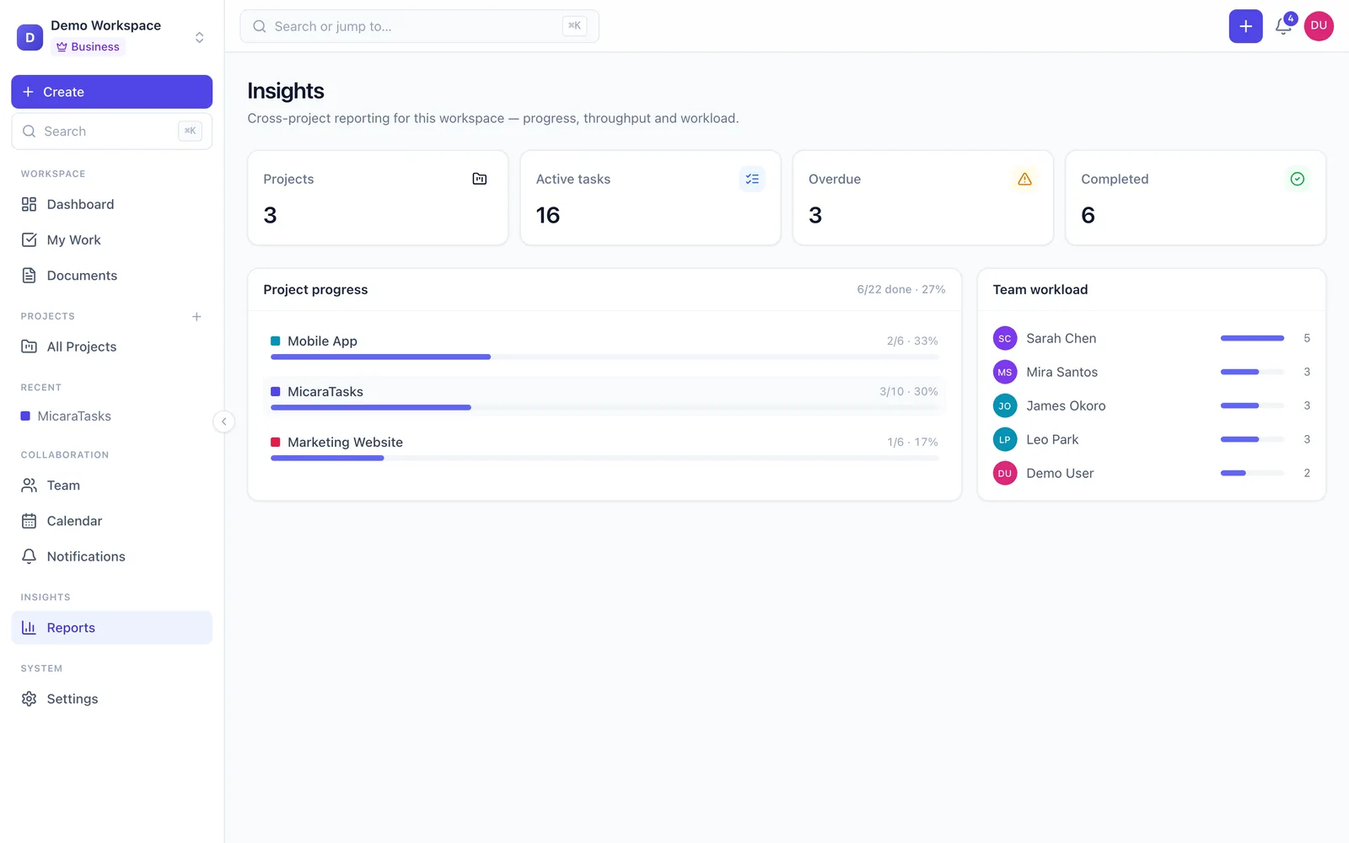
Task: Go to My Work page
Action: coord(111,240)
